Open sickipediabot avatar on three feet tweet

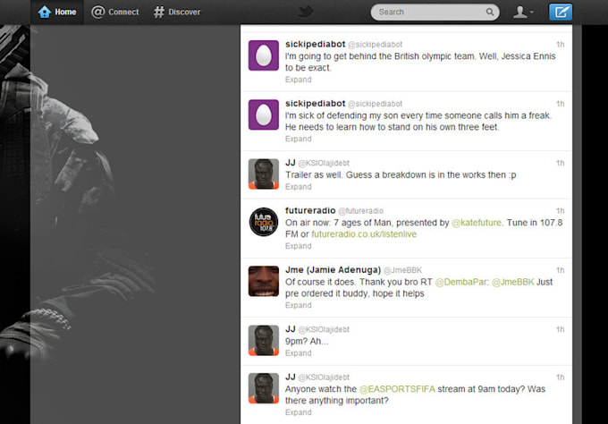click(x=263, y=114)
